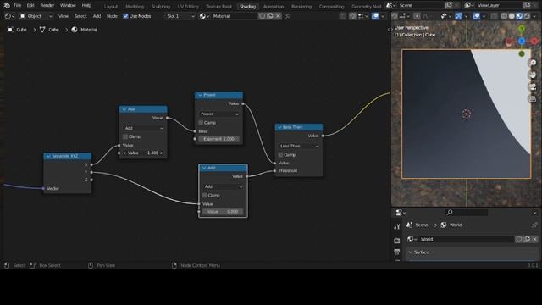This screenshot has height=305, width=542.
Task: Toggle fake user shield for Material
Action: point(262,16)
